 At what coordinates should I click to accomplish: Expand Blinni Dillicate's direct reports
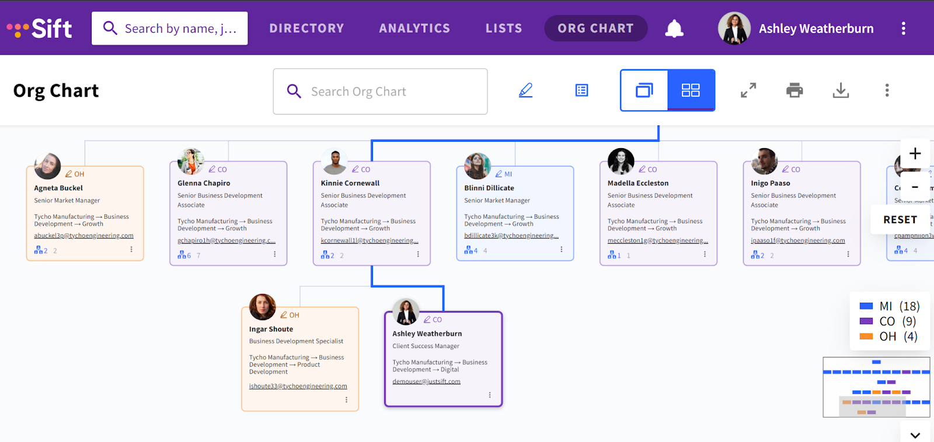pos(471,251)
